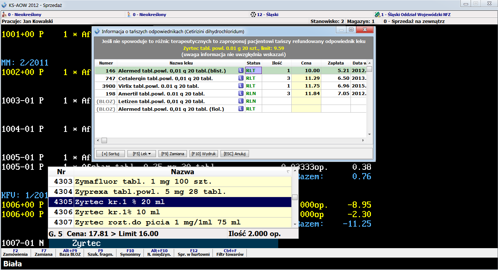Sort by the Numer column header
This screenshot has width=498, height=270.
pyautogui.click(x=106, y=63)
